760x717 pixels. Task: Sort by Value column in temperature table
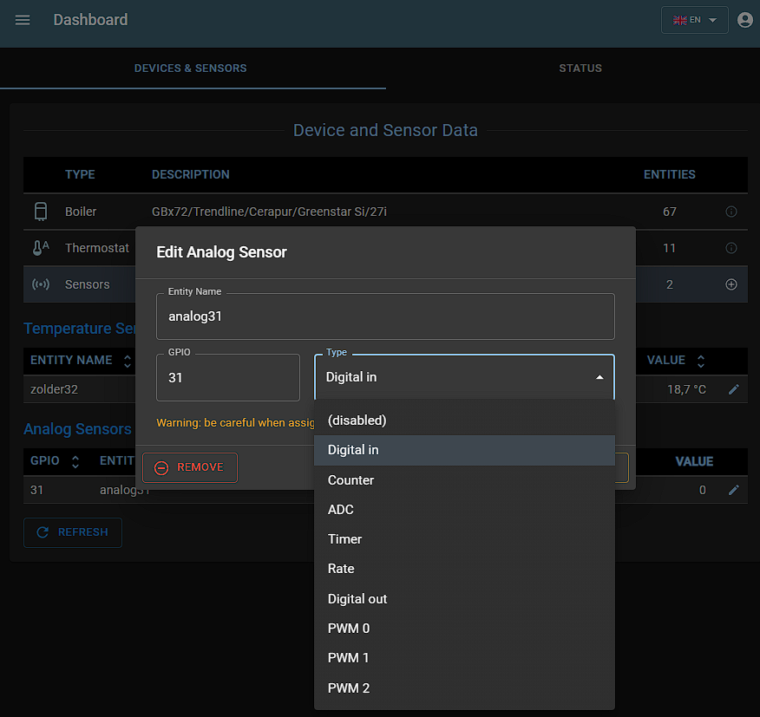pyautogui.click(x=701, y=360)
